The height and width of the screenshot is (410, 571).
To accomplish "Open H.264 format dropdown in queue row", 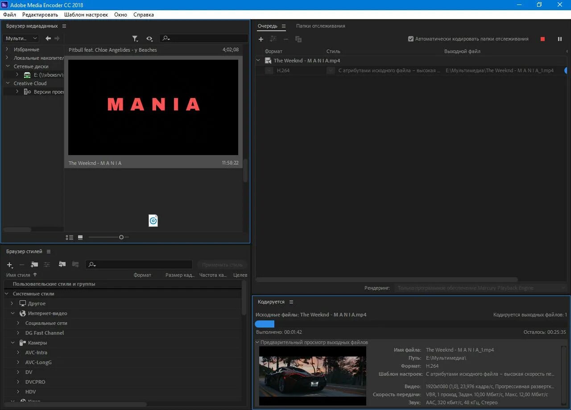I will (x=269, y=70).
